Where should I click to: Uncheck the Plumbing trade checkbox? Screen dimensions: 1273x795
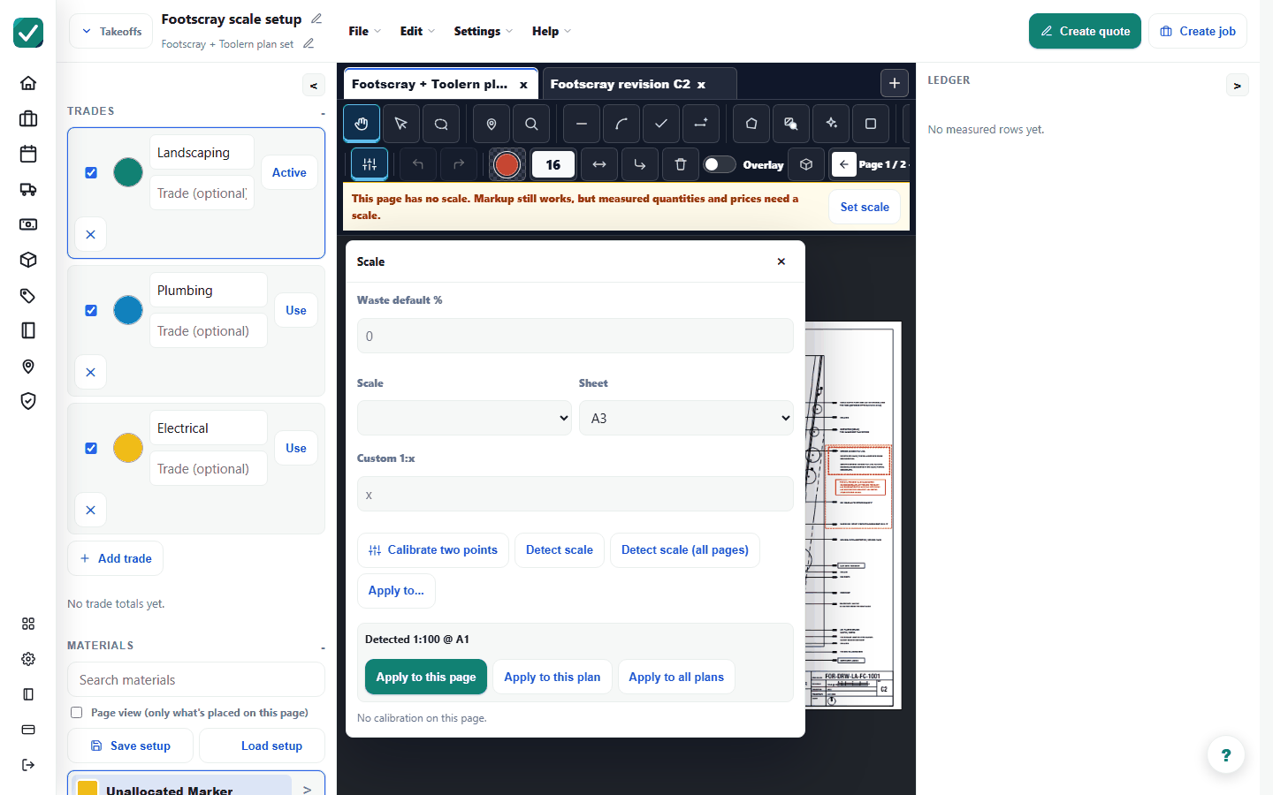pyautogui.click(x=91, y=310)
